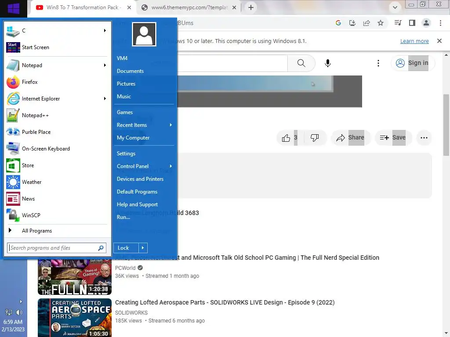This screenshot has width=450, height=337.
Task: Open Music from Start menu
Action: (x=123, y=97)
